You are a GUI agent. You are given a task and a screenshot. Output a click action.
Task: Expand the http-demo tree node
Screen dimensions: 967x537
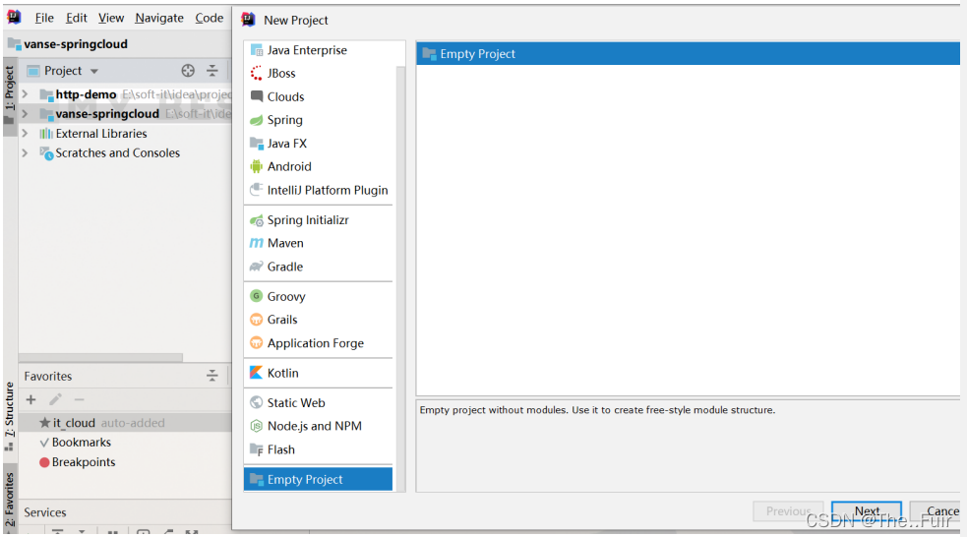pos(26,94)
